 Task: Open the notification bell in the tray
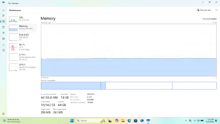tap(216, 121)
